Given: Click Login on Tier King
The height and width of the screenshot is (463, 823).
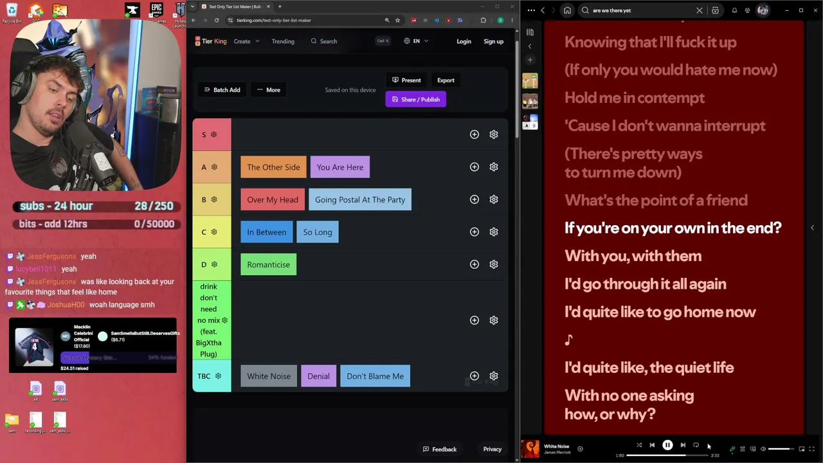Looking at the screenshot, I should tap(464, 41).
